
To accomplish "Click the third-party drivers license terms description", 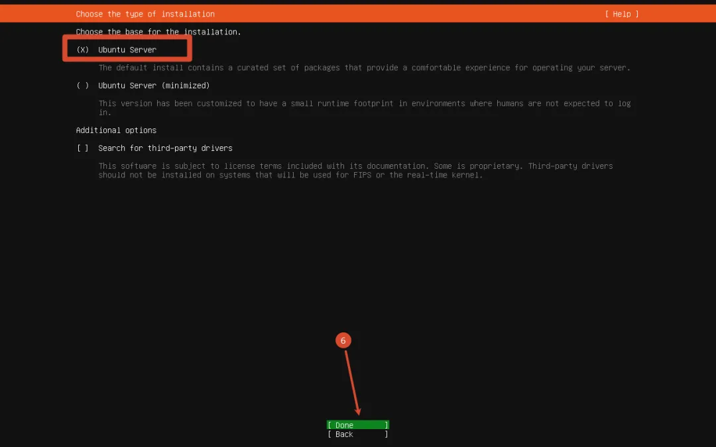I will coord(356,171).
